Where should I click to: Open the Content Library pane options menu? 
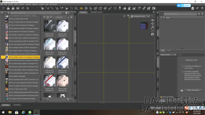coord(75,12)
